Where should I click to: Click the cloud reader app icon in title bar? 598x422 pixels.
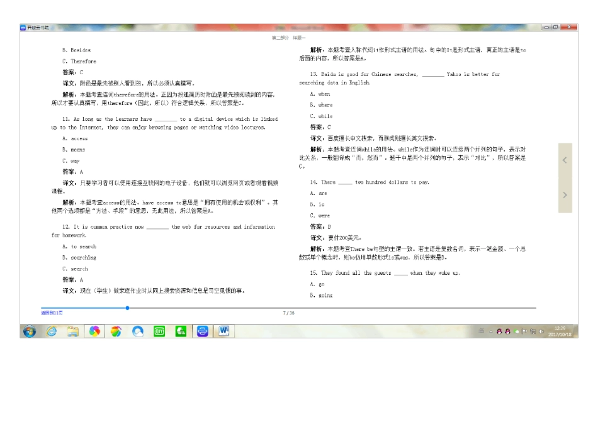click(x=23, y=28)
